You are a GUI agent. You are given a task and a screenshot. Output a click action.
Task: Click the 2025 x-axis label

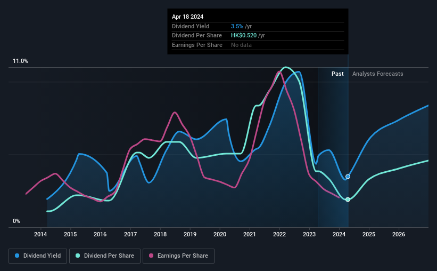click(369, 234)
